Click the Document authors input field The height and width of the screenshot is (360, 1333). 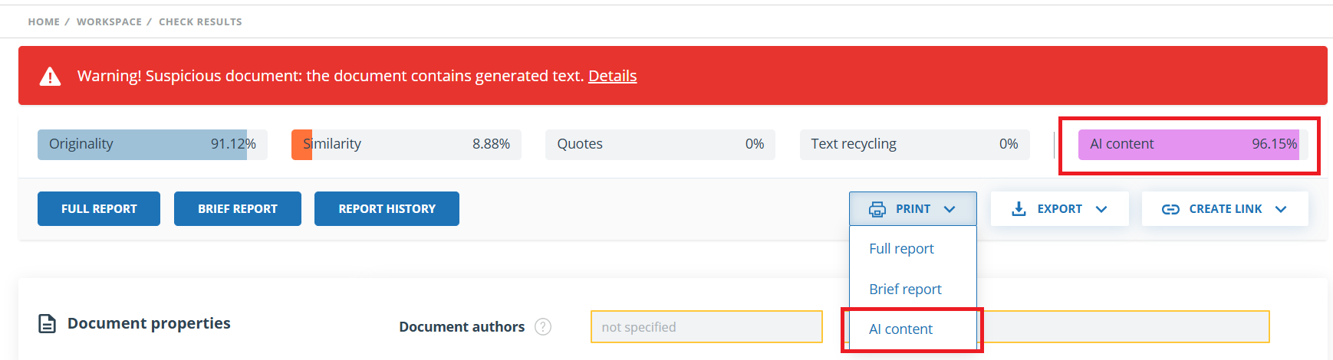[x=706, y=327]
